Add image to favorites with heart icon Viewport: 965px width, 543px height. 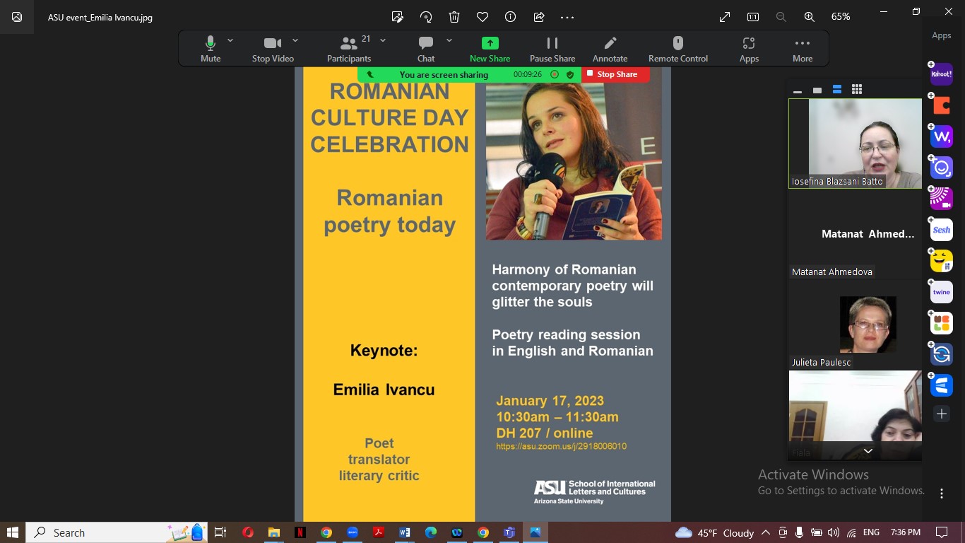pyautogui.click(x=482, y=17)
